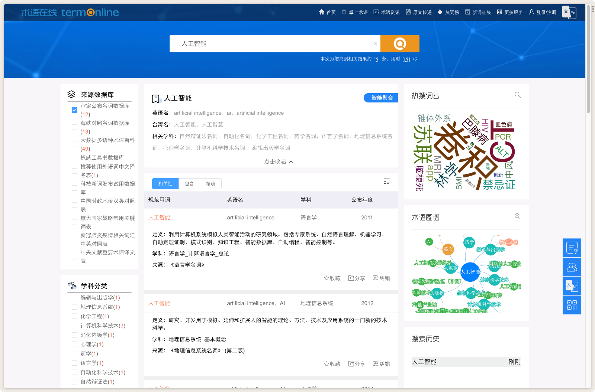This screenshot has width=595, height=392.
Task: Click the help feedback icon in right sidebar
Action: pos(572,248)
